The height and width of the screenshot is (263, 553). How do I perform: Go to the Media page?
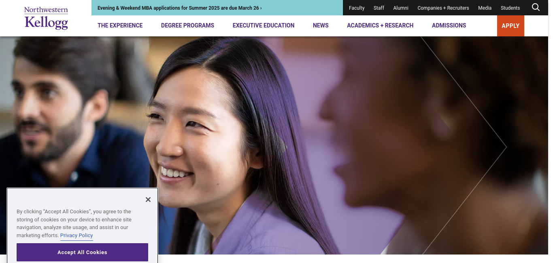(x=485, y=8)
